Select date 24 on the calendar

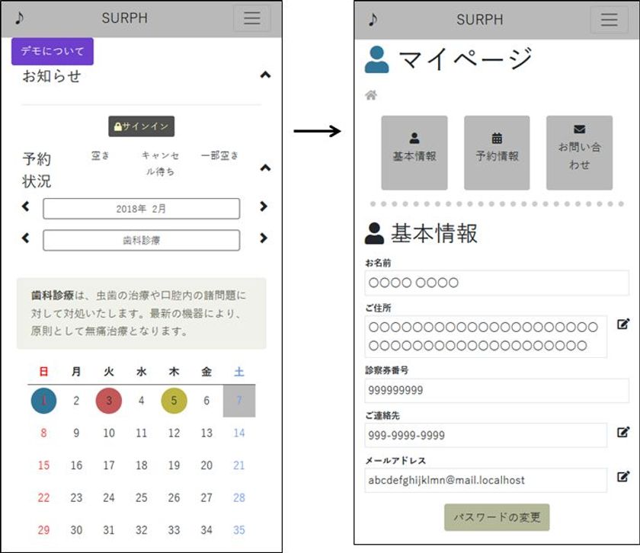(x=108, y=497)
